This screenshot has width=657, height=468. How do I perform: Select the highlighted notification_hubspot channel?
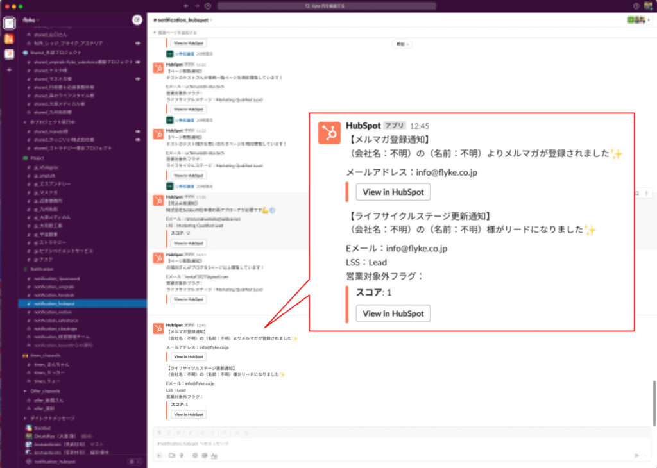(x=83, y=303)
